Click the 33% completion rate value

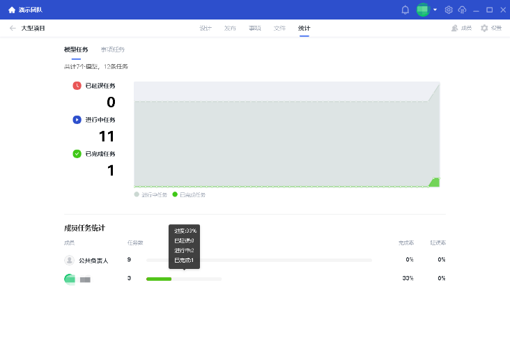click(x=408, y=278)
